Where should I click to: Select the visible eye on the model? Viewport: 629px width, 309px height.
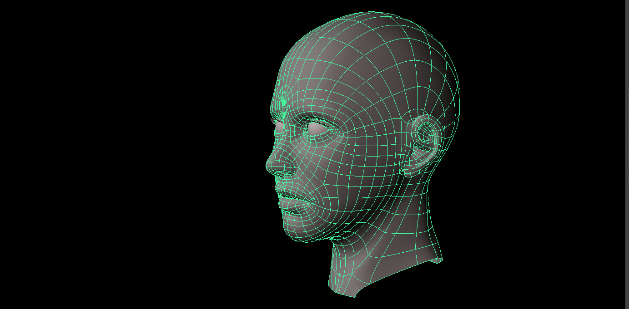point(314,128)
